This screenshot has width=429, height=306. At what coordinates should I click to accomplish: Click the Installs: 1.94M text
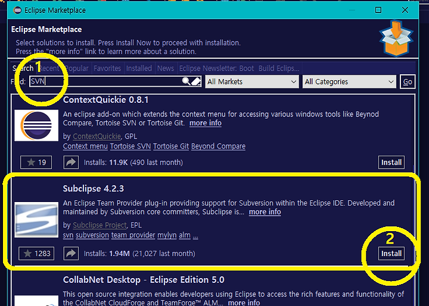139,254
